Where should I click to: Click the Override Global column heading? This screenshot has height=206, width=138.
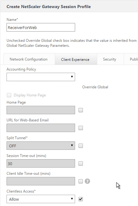pyautogui.click(x=95, y=87)
